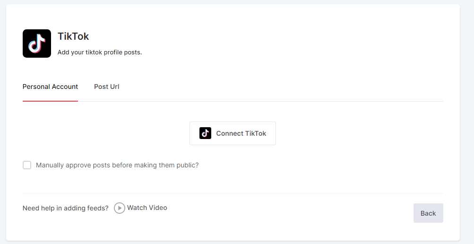The width and height of the screenshot is (474, 244).
Task: Click the red underline under Personal Account
Action: click(50, 101)
